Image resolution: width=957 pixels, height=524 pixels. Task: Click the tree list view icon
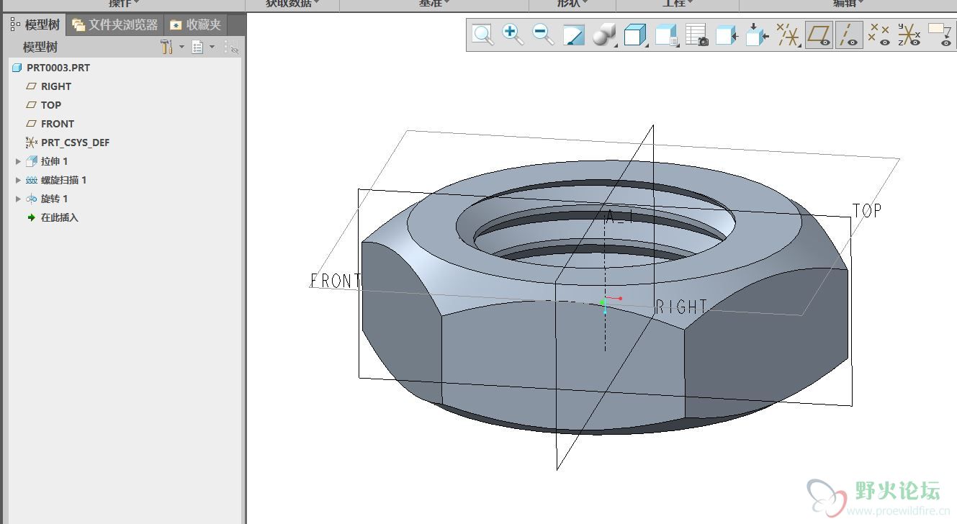(197, 47)
